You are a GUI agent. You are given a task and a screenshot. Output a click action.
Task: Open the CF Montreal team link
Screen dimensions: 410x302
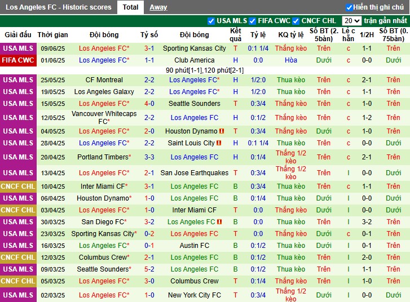104,79
